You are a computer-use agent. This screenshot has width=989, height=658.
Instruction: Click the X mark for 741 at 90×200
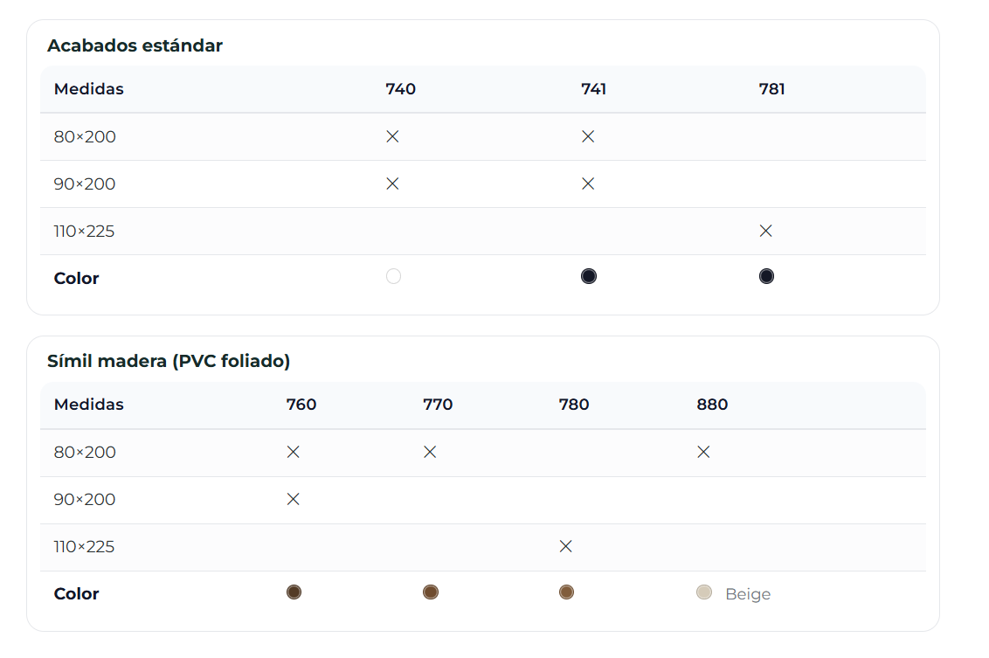(588, 184)
